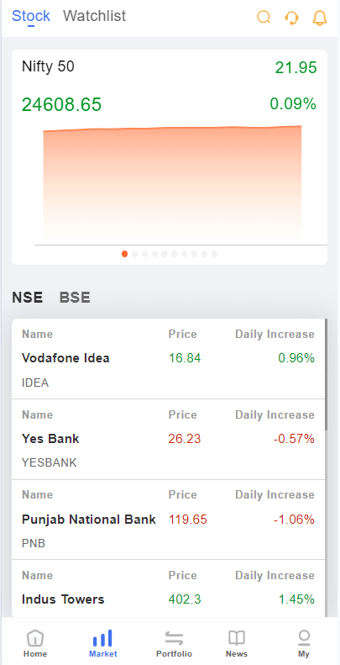This screenshot has height=665, width=340.
Task: Switch to the BSE exchange tab
Action: (75, 298)
